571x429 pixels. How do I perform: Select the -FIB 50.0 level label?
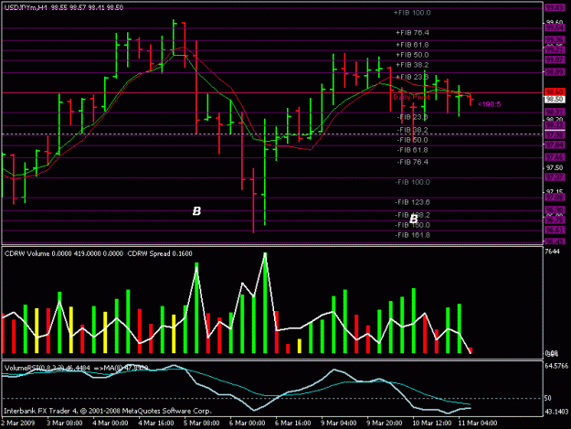pyautogui.click(x=412, y=140)
